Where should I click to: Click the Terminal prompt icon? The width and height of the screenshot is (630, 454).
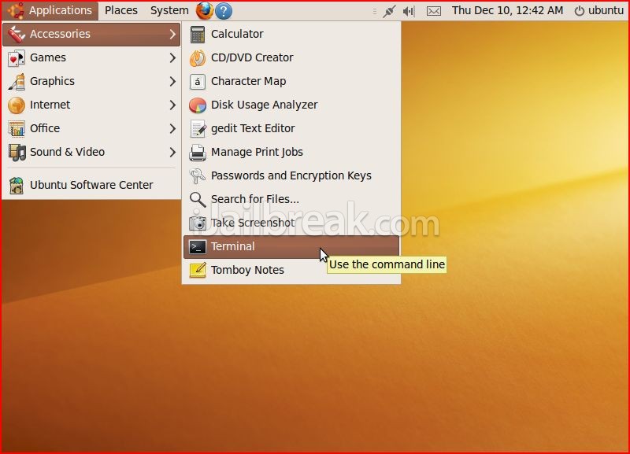[x=198, y=247]
